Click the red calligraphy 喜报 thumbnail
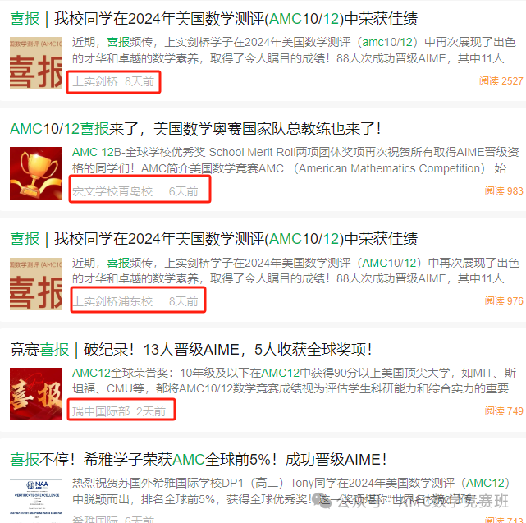This screenshot has height=523, width=526. pos(36,394)
